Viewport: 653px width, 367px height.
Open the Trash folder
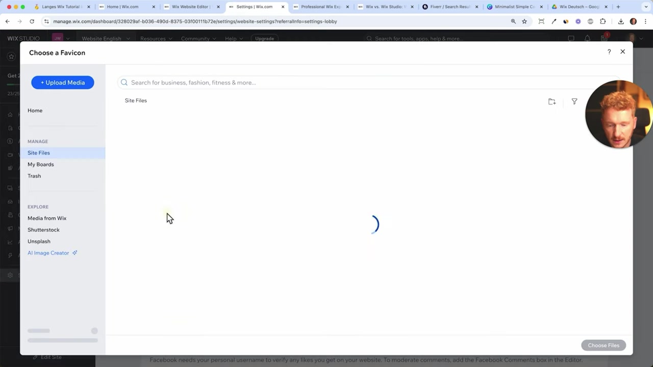point(34,176)
